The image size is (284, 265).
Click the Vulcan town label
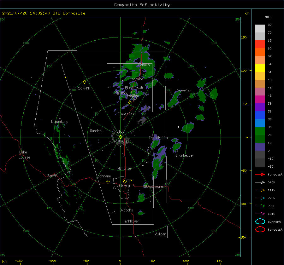tap(161, 234)
